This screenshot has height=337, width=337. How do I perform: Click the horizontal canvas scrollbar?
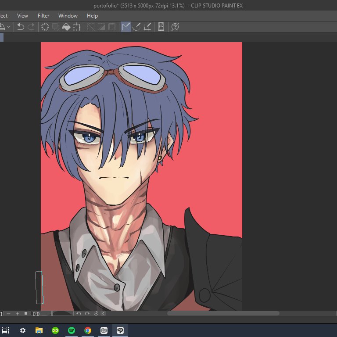(x=223, y=313)
